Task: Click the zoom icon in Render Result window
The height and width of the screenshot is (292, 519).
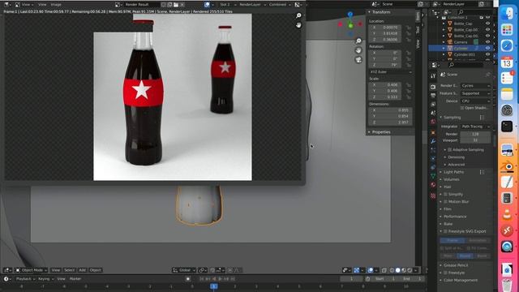Action: pos(298,15)
